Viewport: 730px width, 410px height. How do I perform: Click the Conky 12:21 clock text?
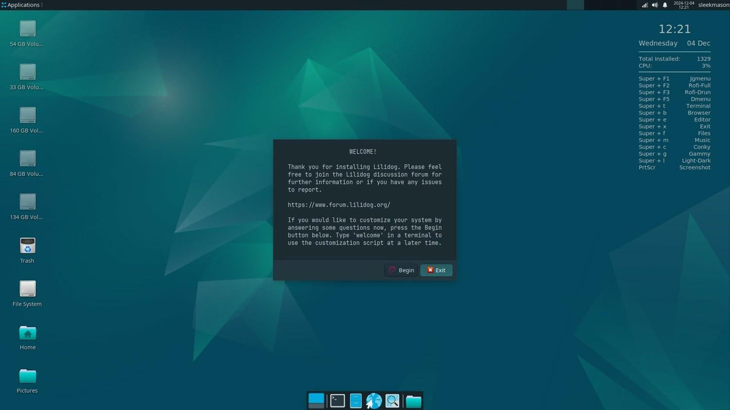[674, 29]
